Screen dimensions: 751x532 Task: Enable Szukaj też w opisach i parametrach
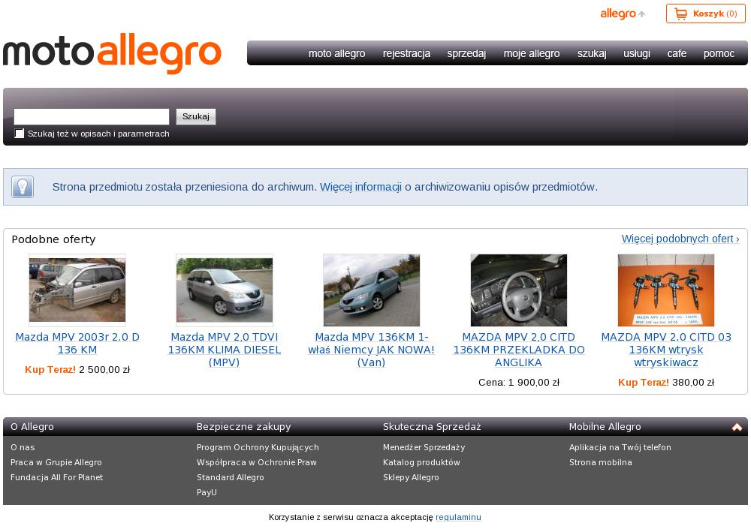(20, 134)
